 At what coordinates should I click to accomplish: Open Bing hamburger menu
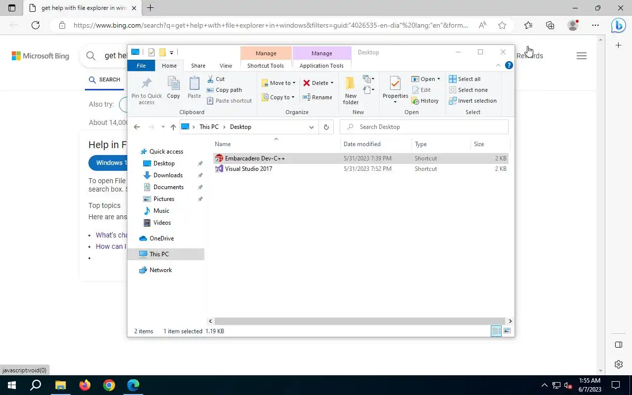click(x=582, y=56)
